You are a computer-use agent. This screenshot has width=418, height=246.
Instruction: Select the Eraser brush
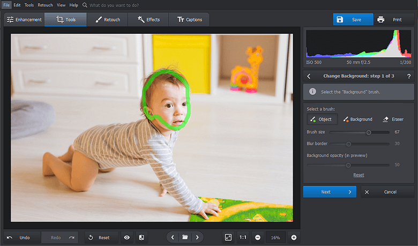click(x=393, y=119)
